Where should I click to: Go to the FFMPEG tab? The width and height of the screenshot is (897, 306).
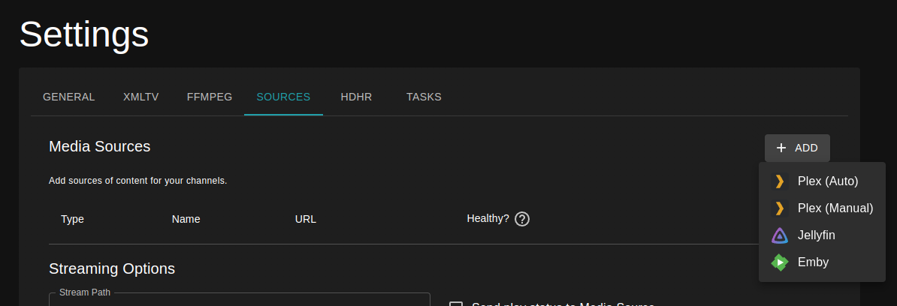point(210,97)
